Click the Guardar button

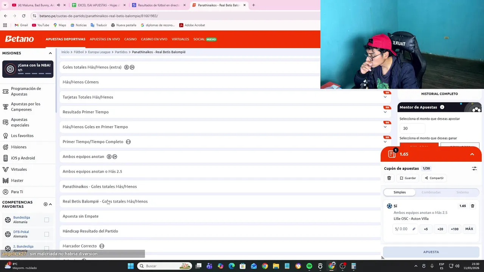408,178
